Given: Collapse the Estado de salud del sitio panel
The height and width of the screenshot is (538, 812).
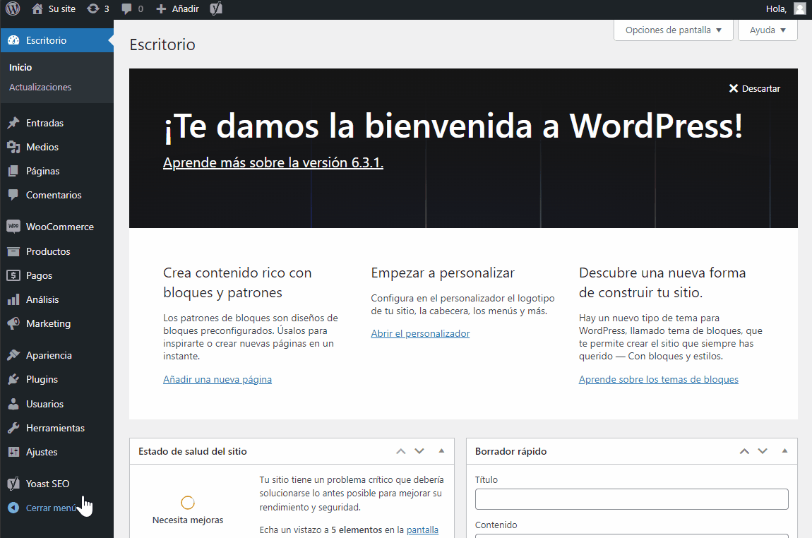Looking at the screenshot, I should (x=442, y=451).
